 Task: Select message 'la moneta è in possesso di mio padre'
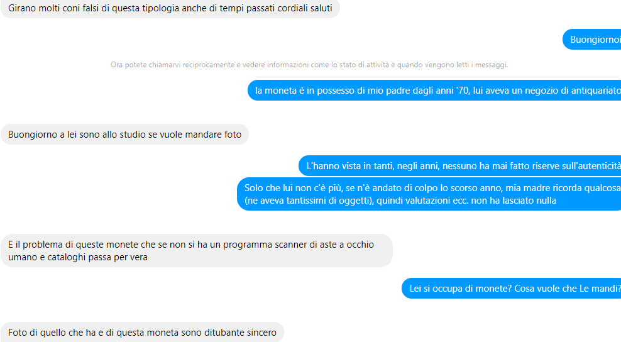pyautogui.click(x=434, y=91)
